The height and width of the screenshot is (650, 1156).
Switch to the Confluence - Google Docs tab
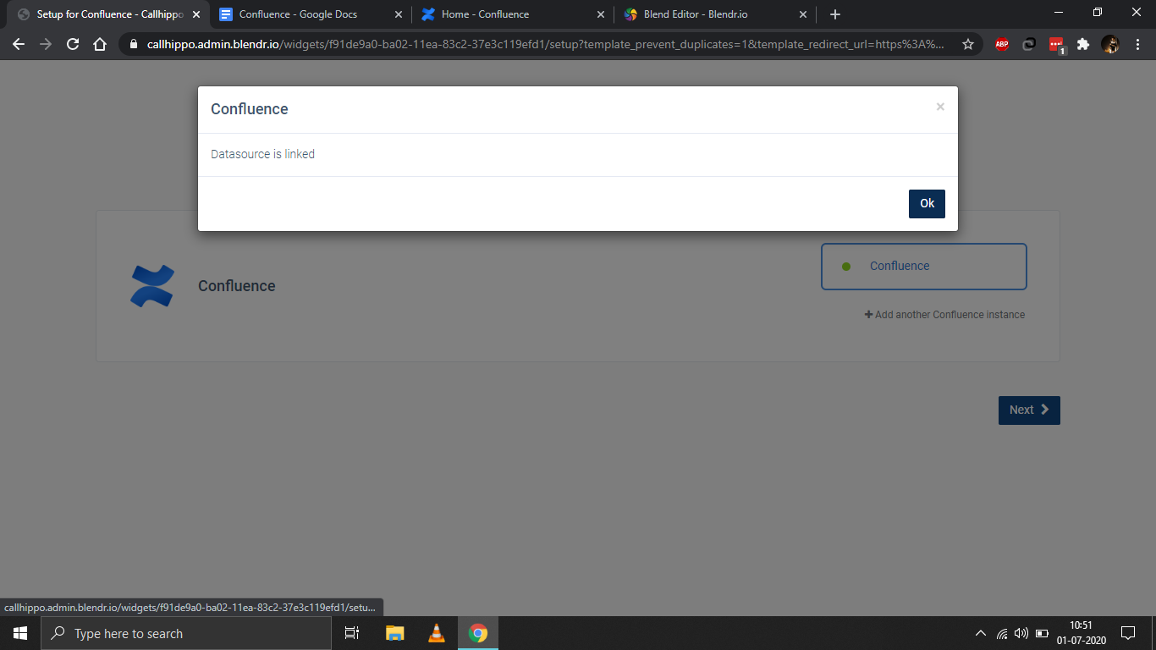pos(309,14)
